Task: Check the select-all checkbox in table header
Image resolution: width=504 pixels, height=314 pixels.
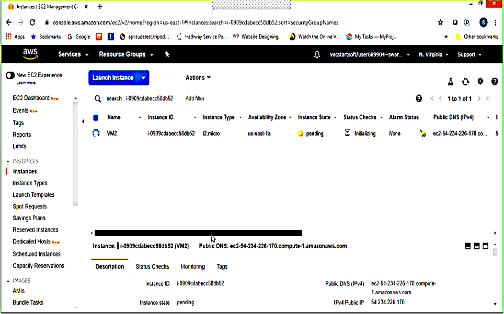Action: 96,117
